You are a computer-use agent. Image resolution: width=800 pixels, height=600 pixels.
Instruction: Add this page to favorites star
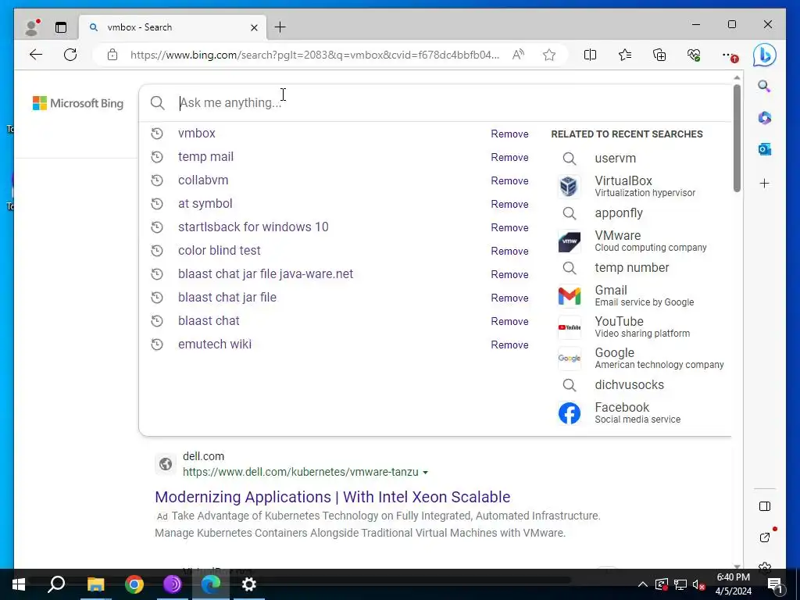[549, 55]
